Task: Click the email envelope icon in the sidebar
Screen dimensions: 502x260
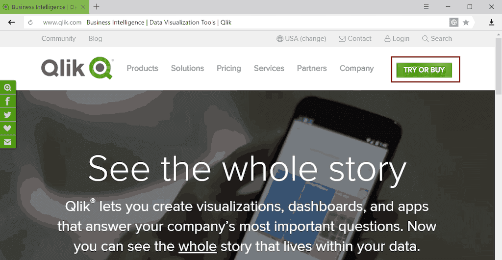Action: (x=7, y=142)
